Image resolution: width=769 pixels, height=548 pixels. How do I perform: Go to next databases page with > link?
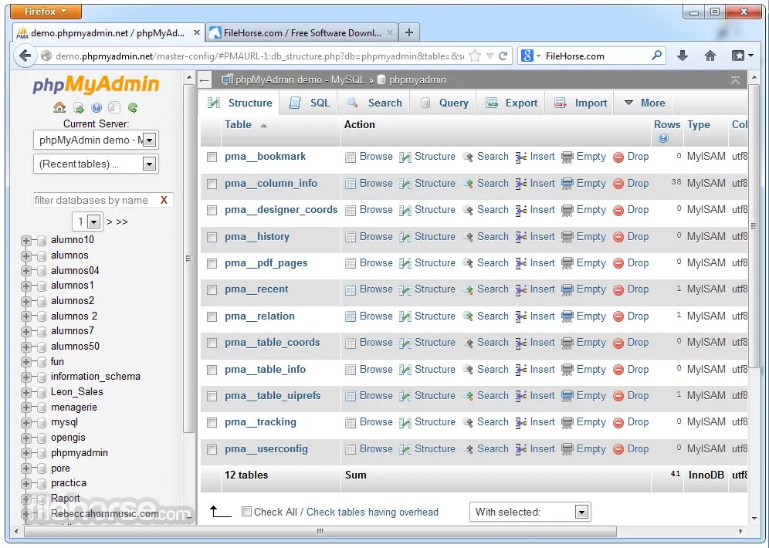(110, 222)
